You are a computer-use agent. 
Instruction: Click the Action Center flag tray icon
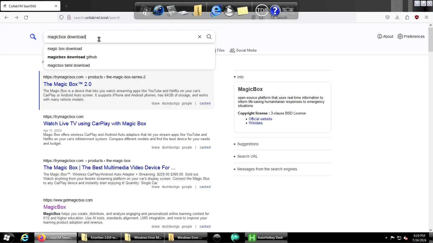pyautogui.click(x=392, y=238)
